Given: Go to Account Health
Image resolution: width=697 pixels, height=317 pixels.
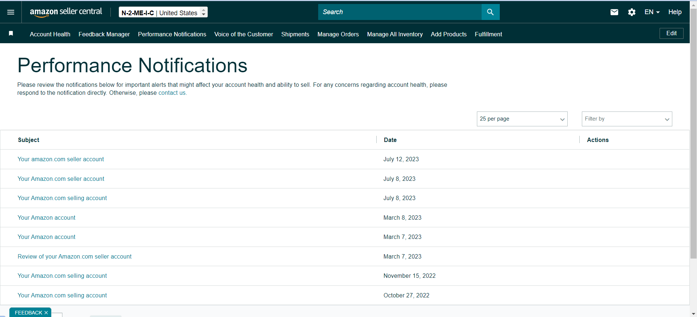Looking at the screenshot, I should point(50,34).
